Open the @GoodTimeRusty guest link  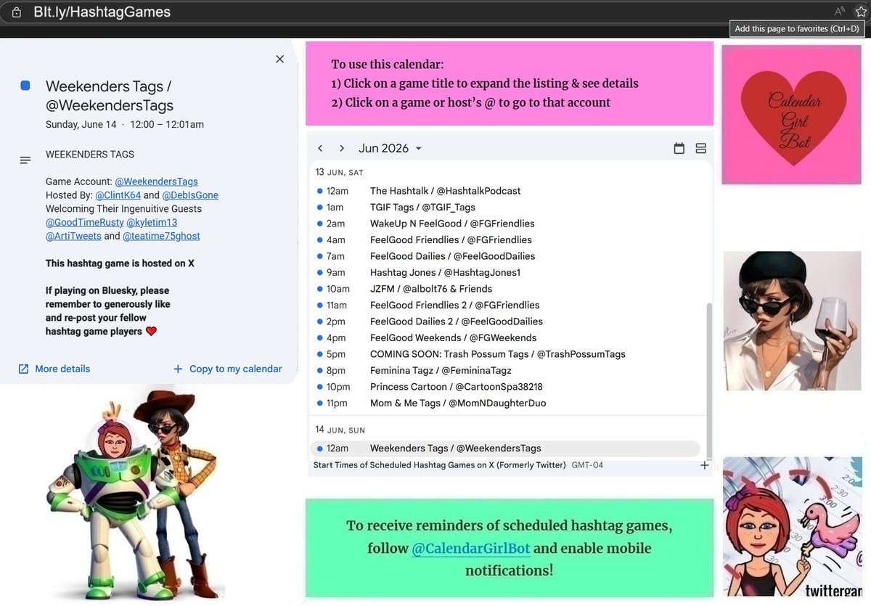coord(85,222)
